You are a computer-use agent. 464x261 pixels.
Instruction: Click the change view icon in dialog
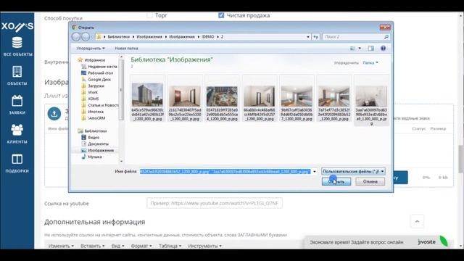coord(352,49)
